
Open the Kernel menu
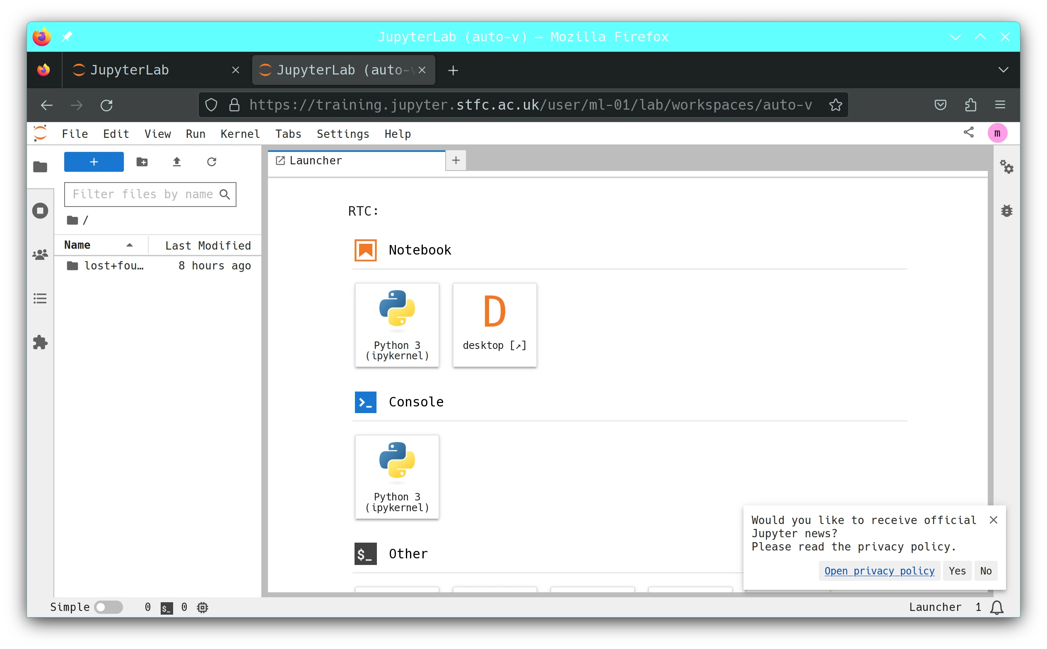(240, 134)
